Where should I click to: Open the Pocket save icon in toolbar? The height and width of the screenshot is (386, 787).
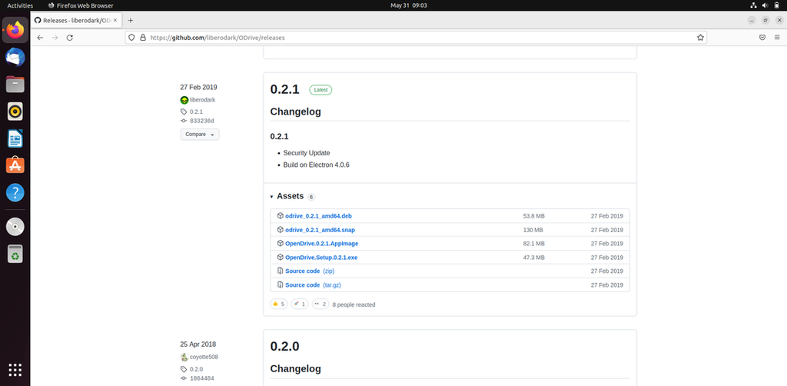[762, 38]
